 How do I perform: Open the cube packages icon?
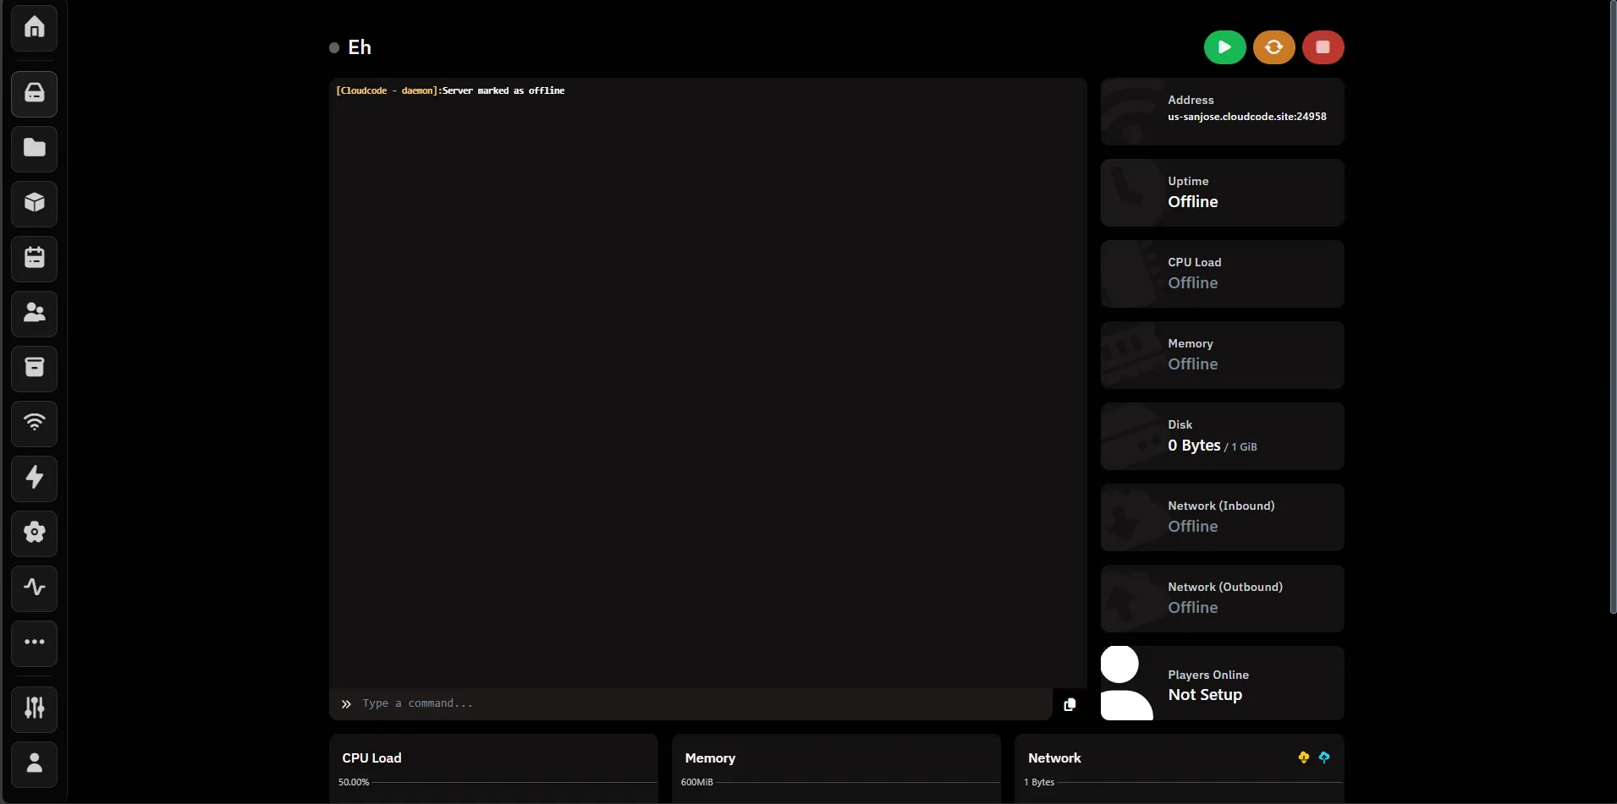pyautogui.click(x=34, y=203)
